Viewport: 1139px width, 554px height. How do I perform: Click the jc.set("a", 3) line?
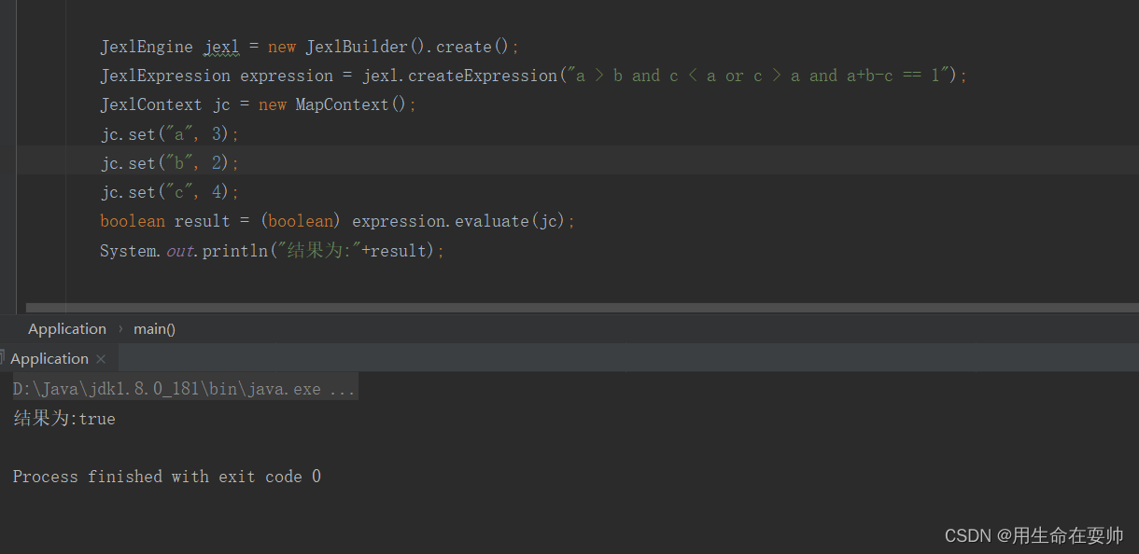click(x=170, y=134)
